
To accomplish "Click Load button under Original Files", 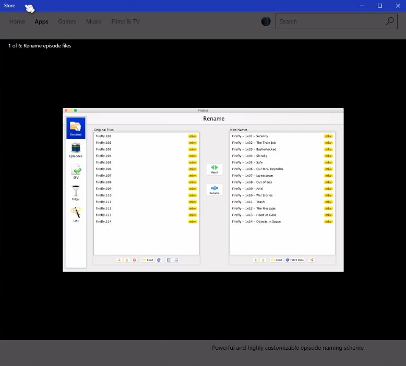I will point(148,260).
